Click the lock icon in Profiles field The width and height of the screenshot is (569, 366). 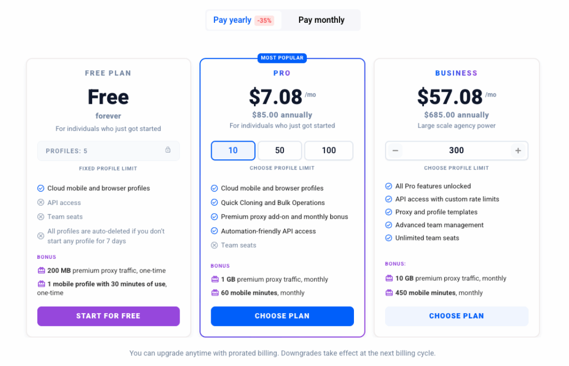pos(168,150)
